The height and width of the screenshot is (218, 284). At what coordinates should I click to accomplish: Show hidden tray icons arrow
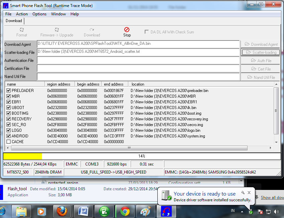point(242,211)
